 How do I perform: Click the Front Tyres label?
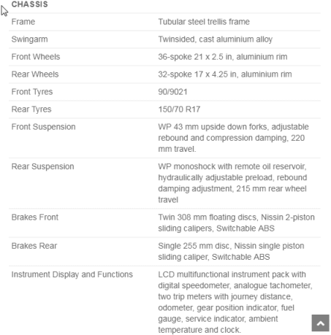click(32, 92)
